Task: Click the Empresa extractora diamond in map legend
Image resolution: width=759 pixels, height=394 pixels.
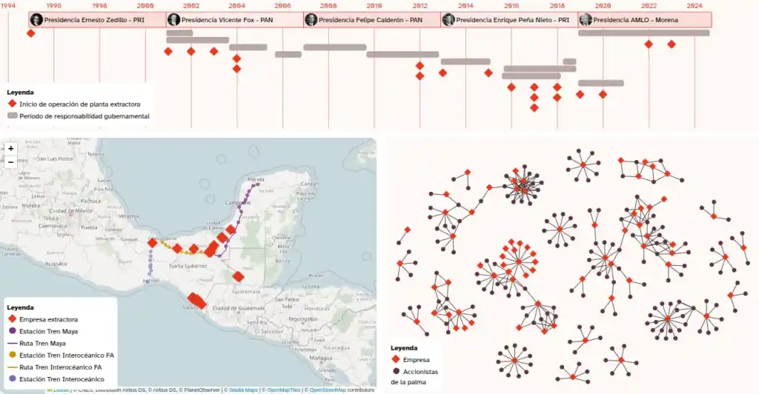Action: click(12, 319)
